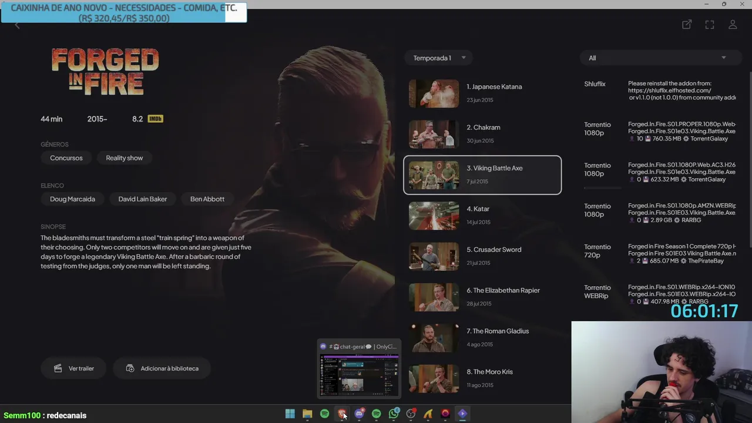Open Brave browser from the taskbar

(x=342, y=414)
